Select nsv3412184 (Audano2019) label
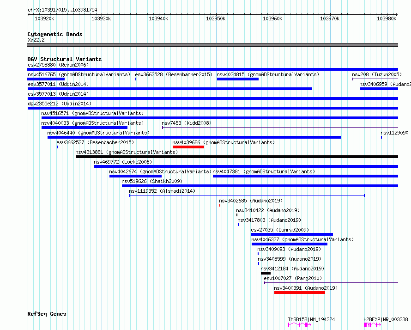411x330 pixels. click(292, 269)
